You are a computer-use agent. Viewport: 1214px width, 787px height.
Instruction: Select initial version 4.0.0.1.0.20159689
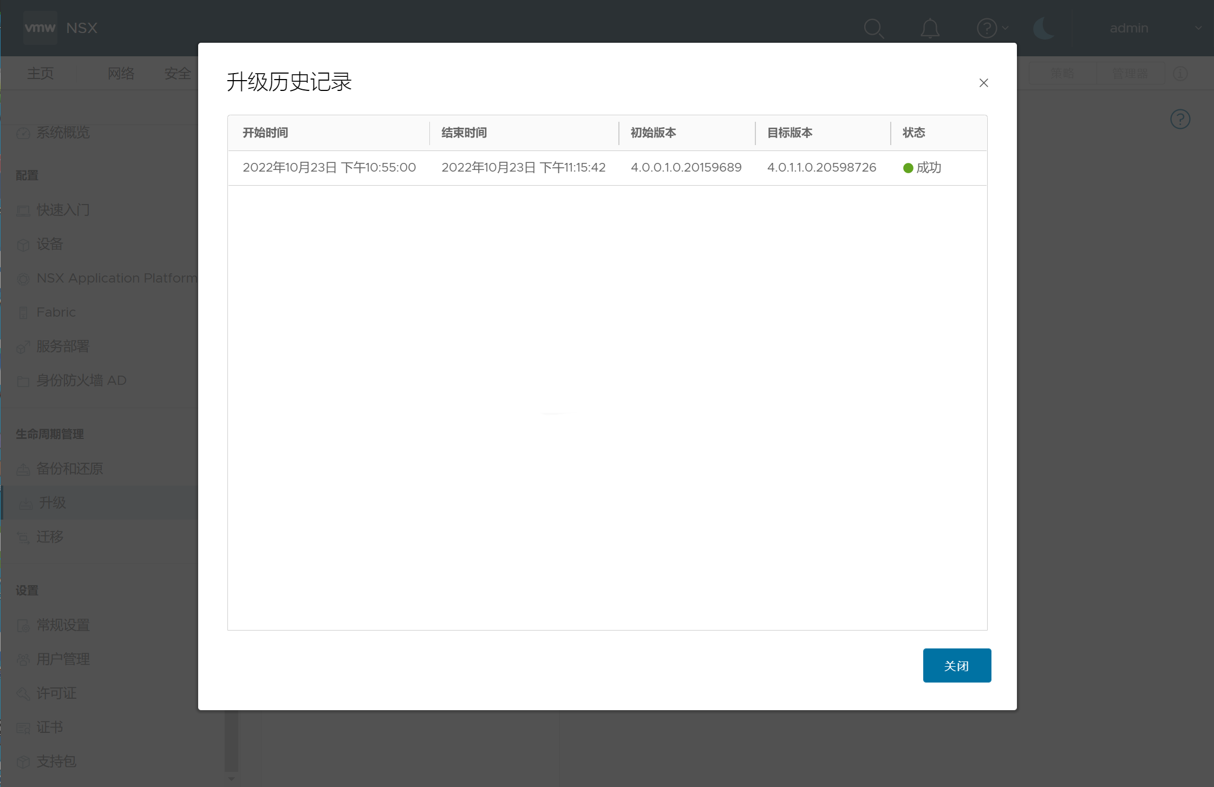coord(686,168)
